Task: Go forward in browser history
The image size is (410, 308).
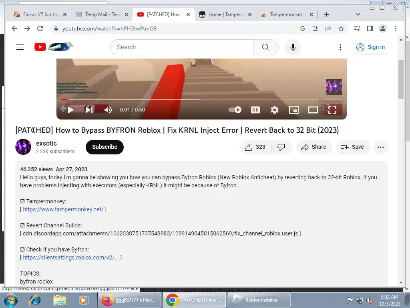Action: coord(27,28)
